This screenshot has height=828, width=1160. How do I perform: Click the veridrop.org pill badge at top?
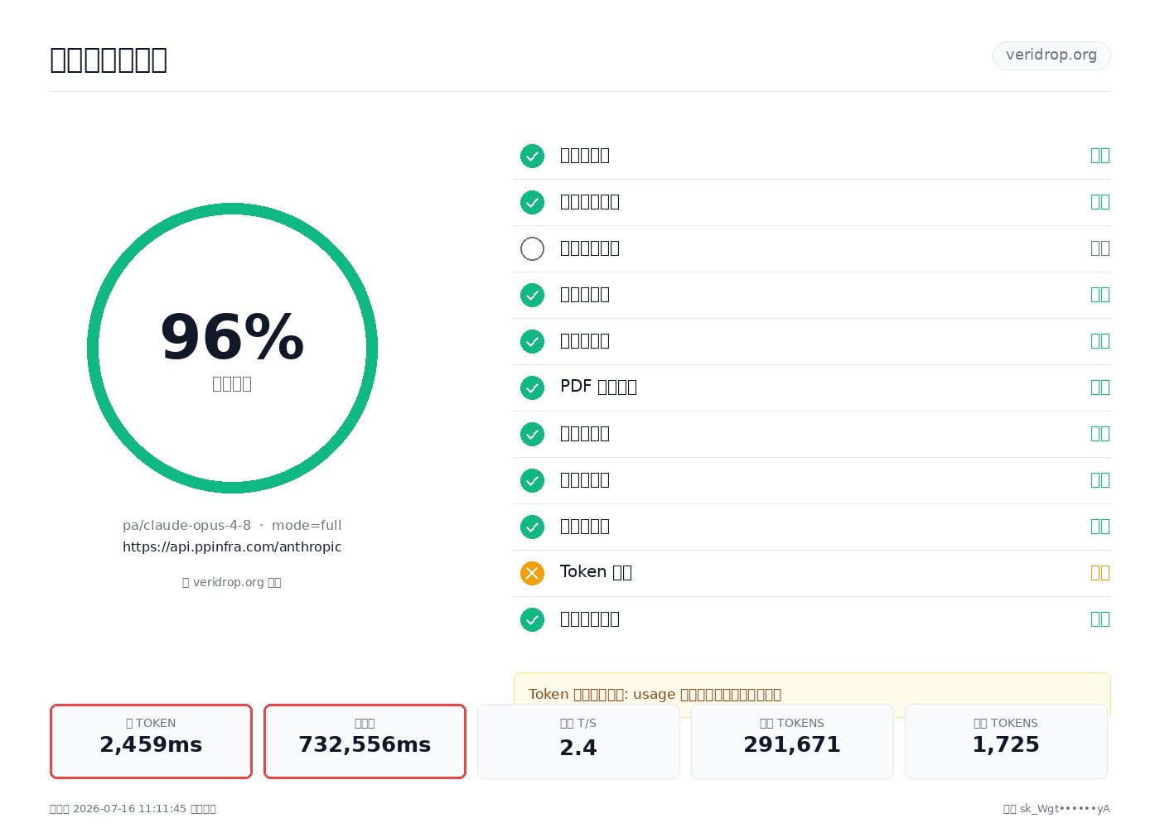1051,55
